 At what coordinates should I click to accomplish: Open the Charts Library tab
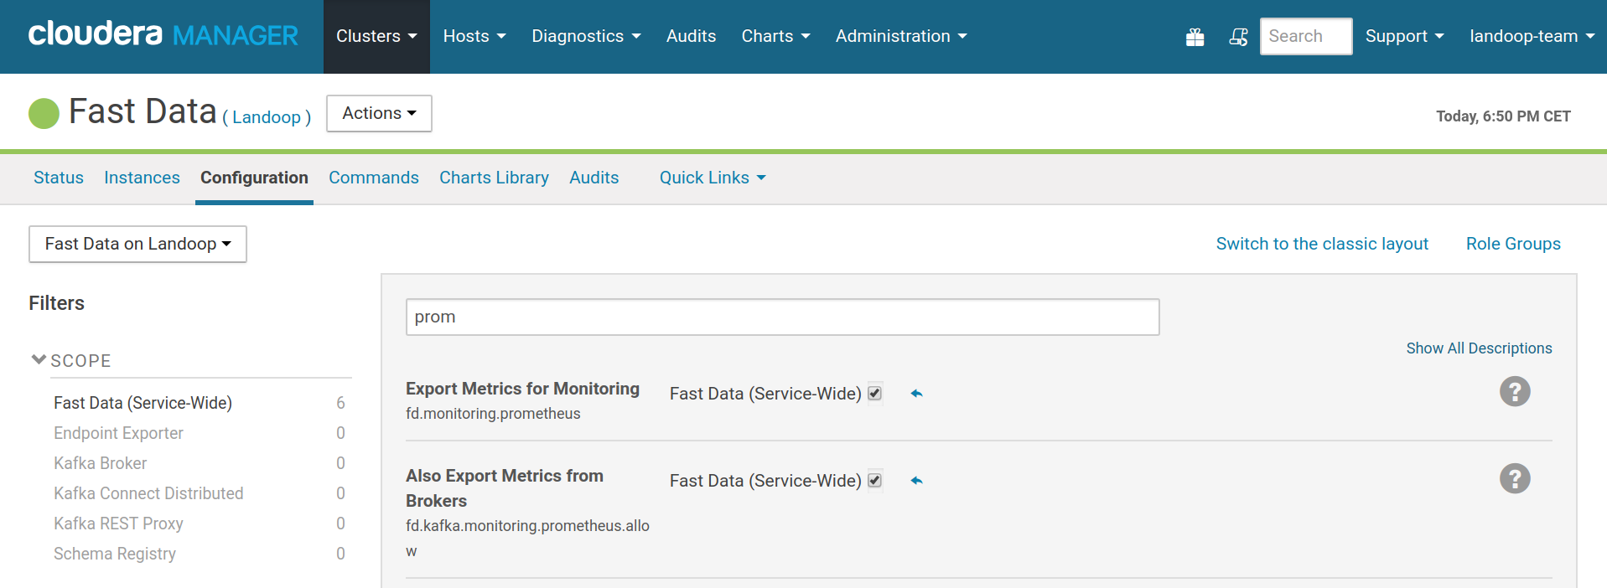coord(494,178)
